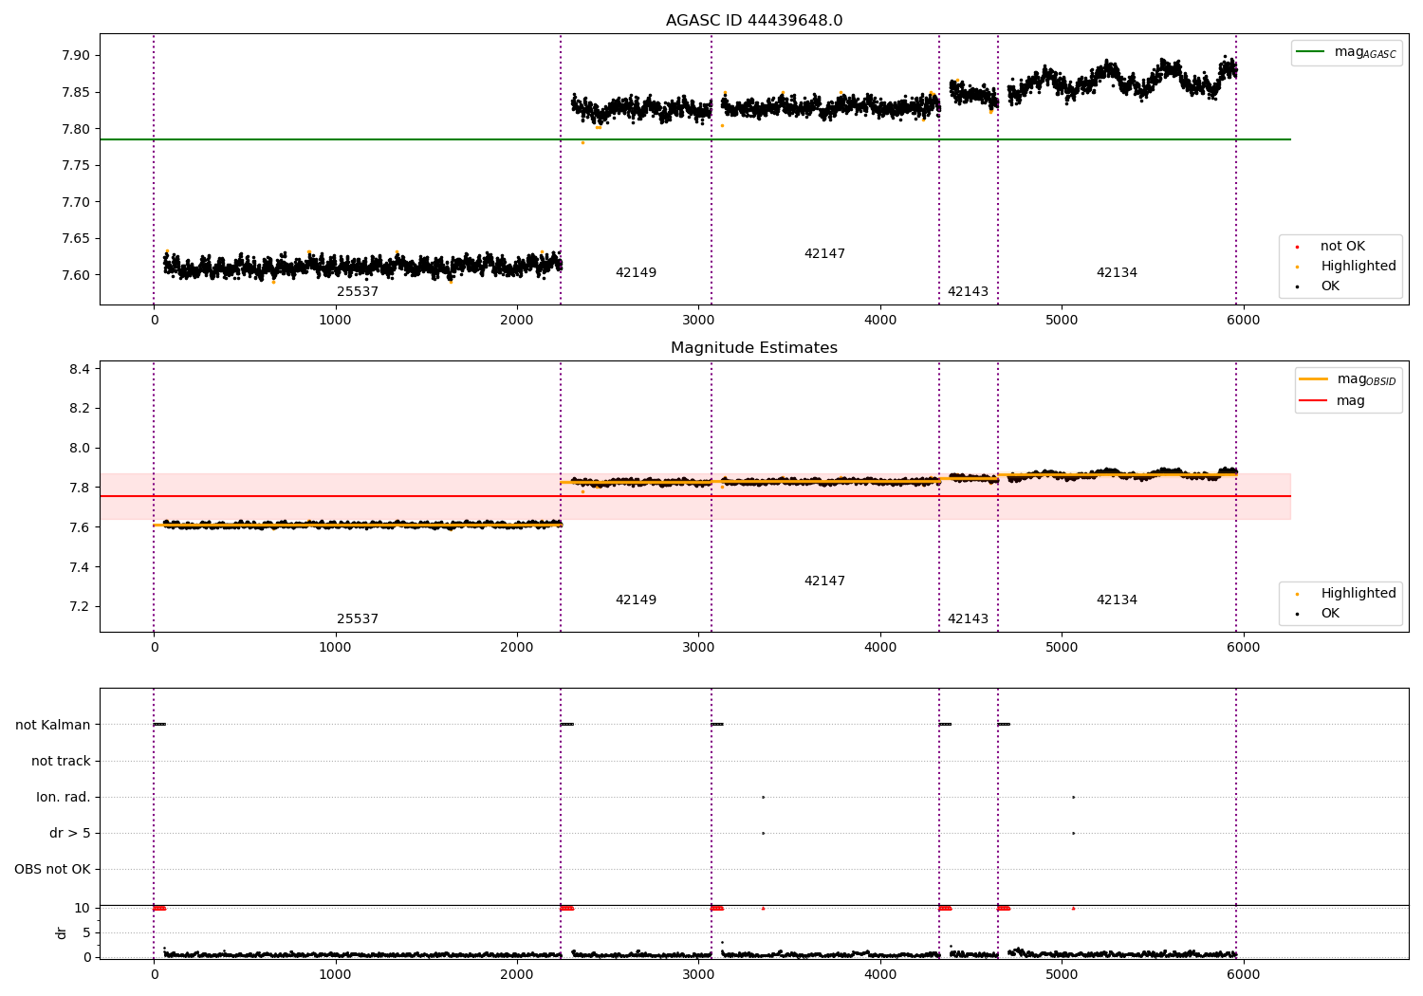Click the 'not OK' legend entry
This screenshot has width=1423, height=996.
(1342, 247)
